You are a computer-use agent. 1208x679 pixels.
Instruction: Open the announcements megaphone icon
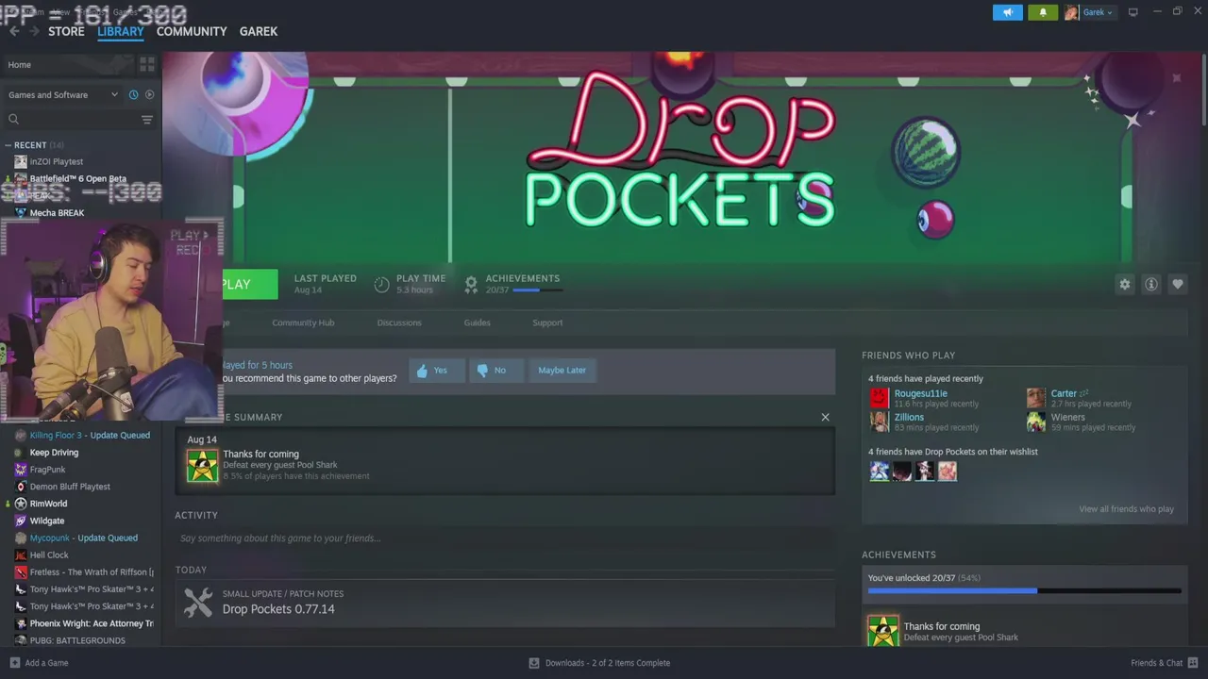(x=1007, y=12)
